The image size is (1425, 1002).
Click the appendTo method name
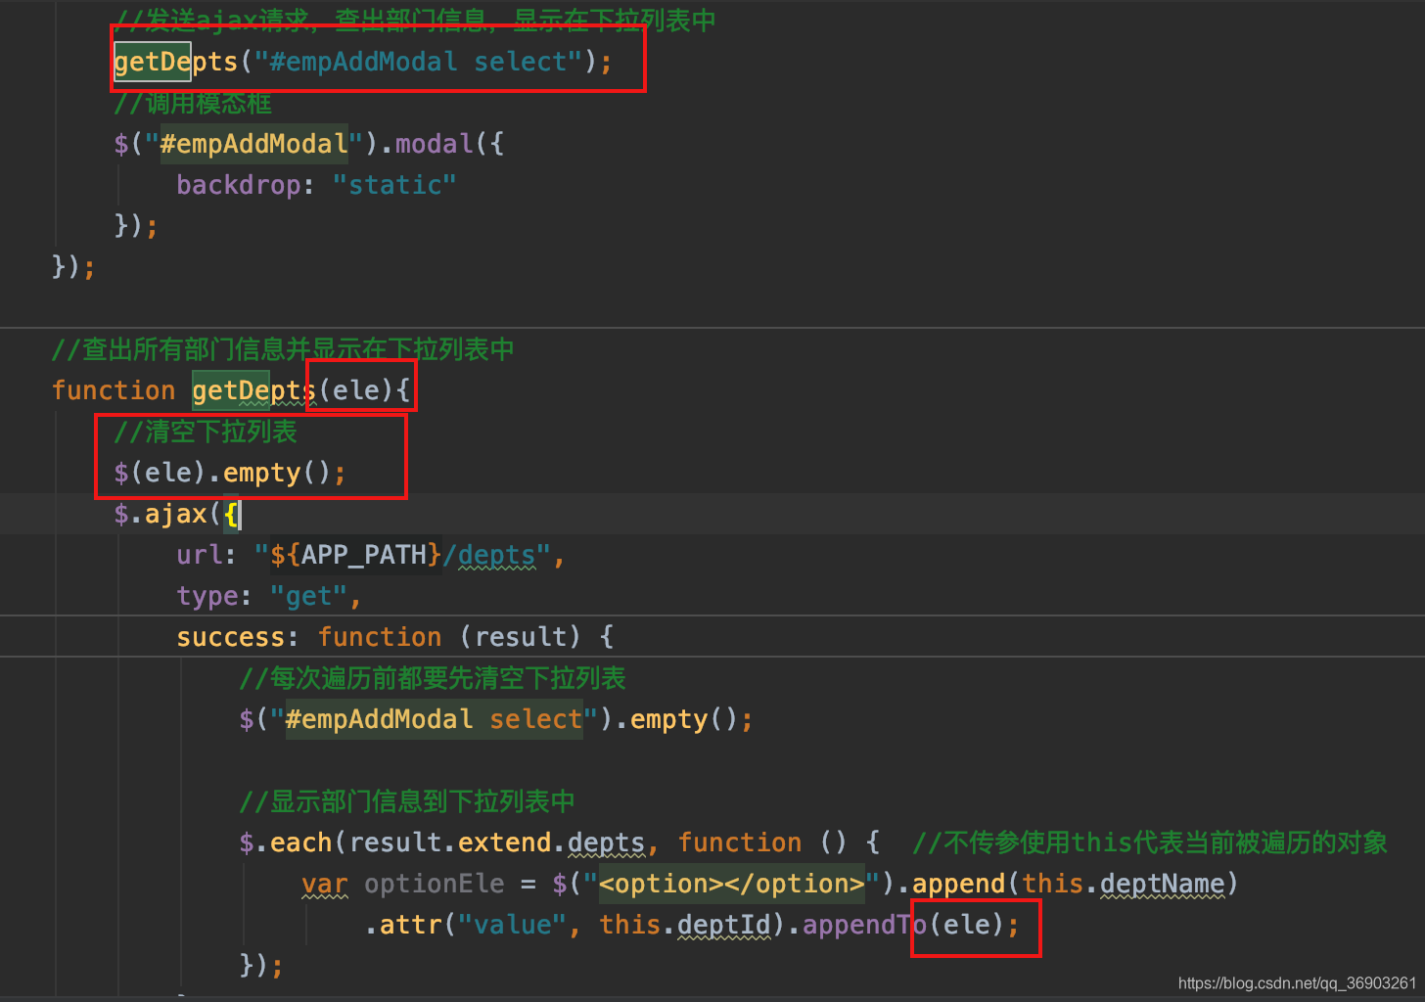864,925
